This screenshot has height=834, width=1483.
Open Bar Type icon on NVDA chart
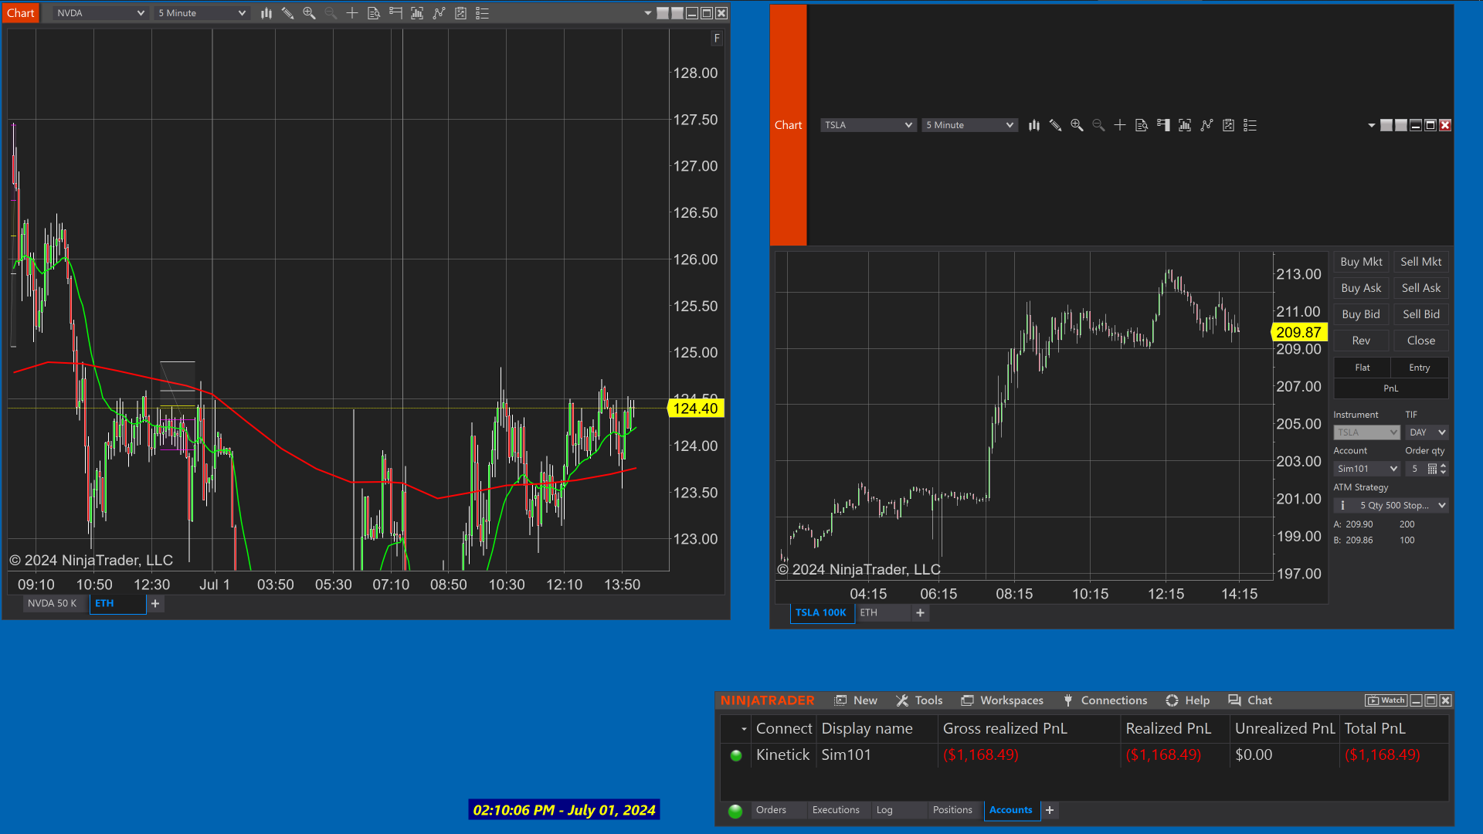pos(266,13)
